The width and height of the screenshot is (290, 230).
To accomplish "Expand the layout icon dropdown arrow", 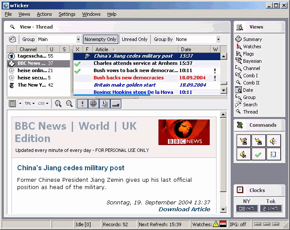I will click(x=20, y=103).
